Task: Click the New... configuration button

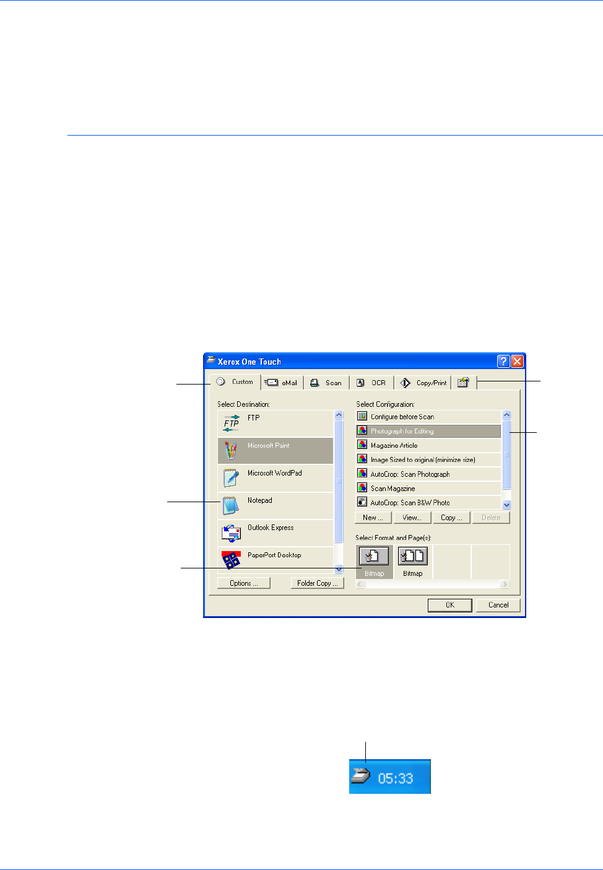Action: click(x=374, y=518)
